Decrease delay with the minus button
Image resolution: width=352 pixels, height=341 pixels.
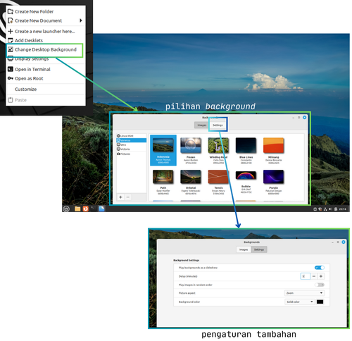click(x=314, y=276)
